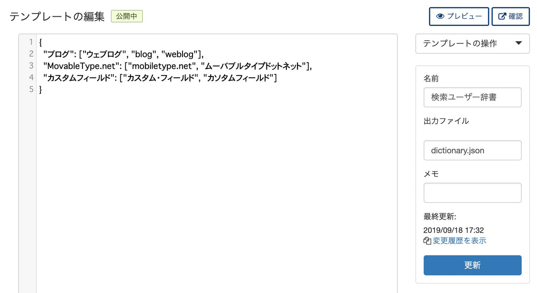
Task: Click the "ブログ" line in code editor
Action: [x=124, y=54]
